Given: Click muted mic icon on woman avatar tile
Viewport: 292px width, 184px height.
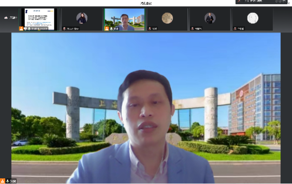Looking at the screenshot, I should click(64, 29).
